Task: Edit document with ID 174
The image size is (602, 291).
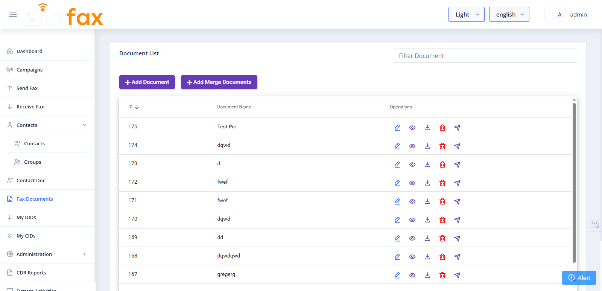Action: [x=397, y=146]
